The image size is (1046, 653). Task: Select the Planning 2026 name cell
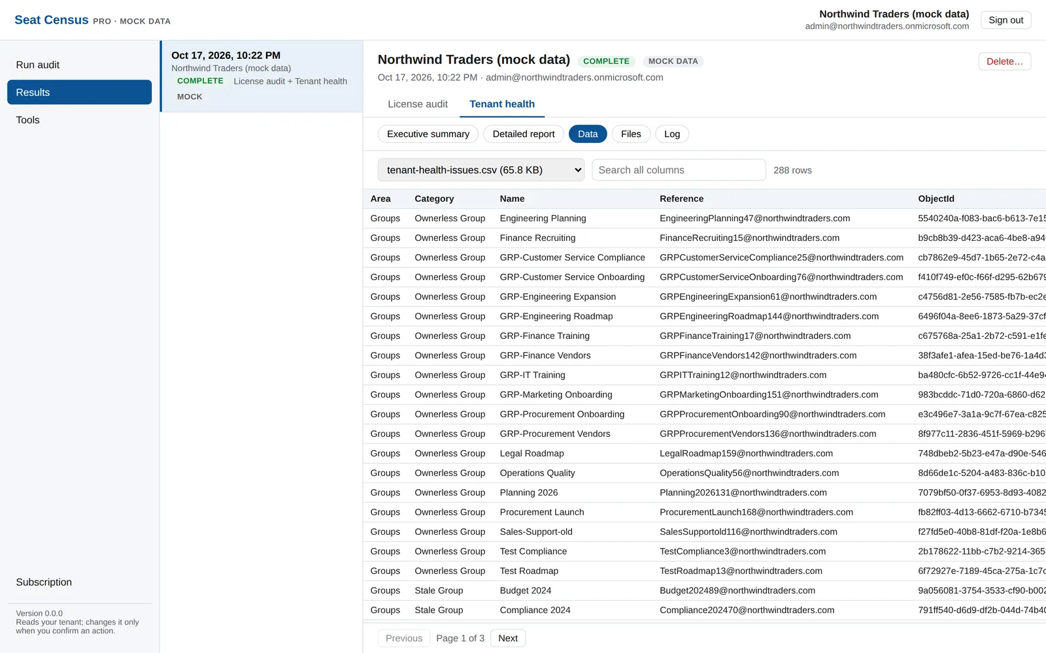[529, 492]
